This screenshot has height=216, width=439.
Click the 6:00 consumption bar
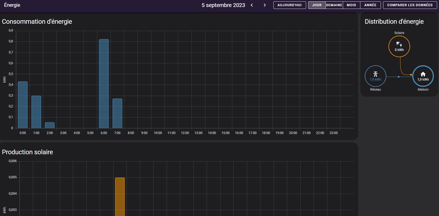pyautogui.click(x=104, y=84)
